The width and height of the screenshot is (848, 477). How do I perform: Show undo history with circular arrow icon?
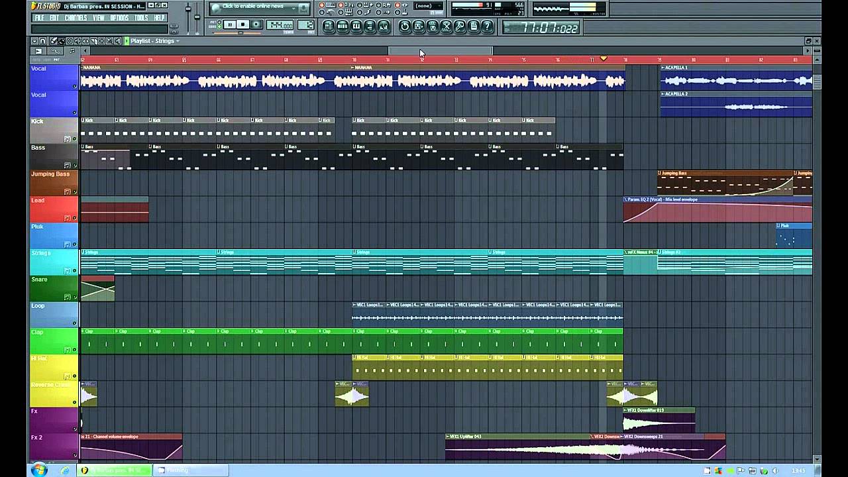click(x=405, y=26)
